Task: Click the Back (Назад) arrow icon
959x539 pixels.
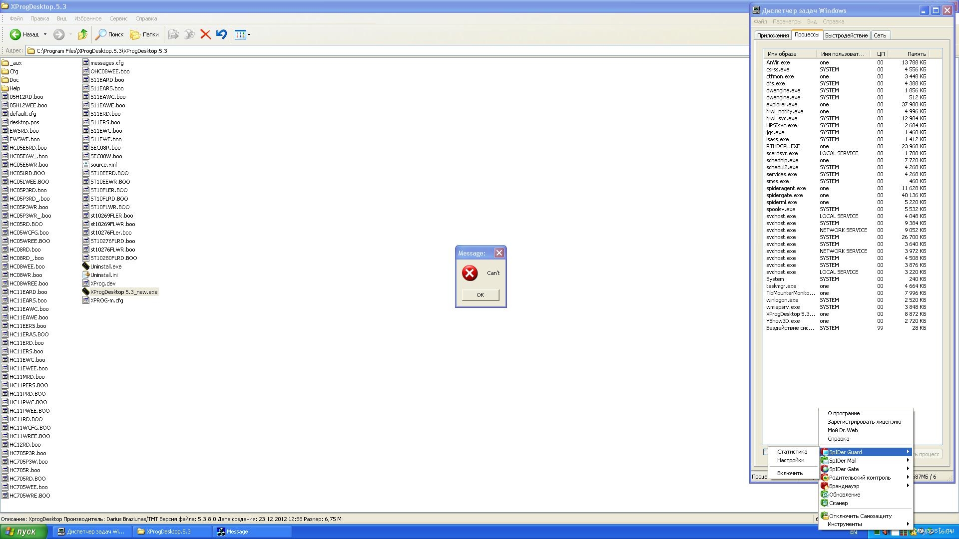Action: (x=15, y=34)
